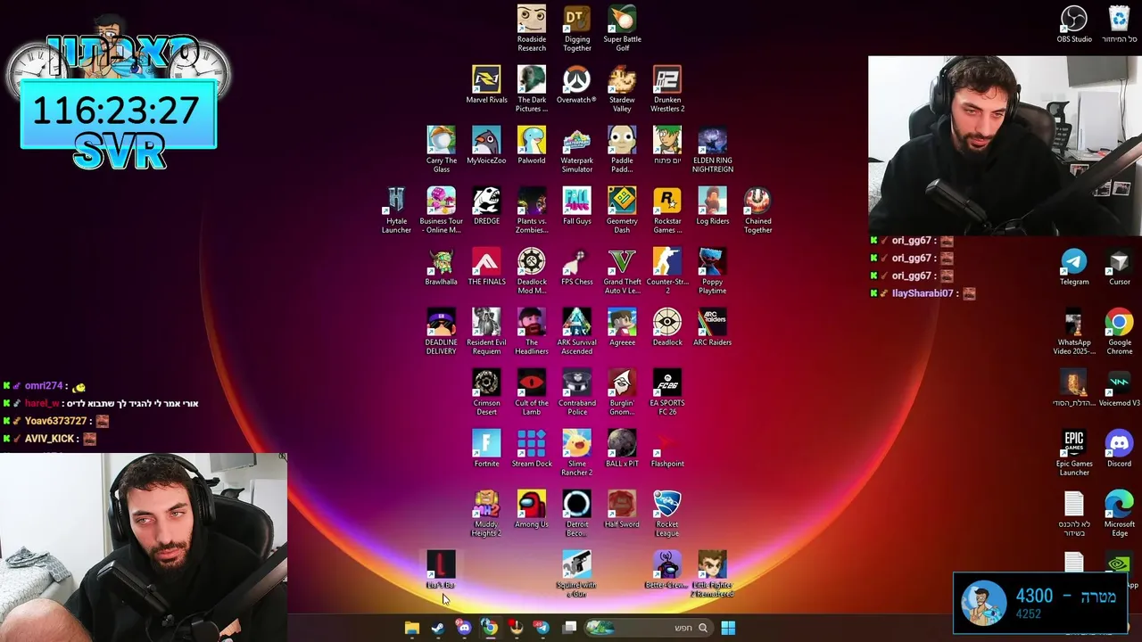The height and width of the screenshot is (642, 1142).
Task: Switch to Chrome in the taskbar
Action: (x=489, y=628)
